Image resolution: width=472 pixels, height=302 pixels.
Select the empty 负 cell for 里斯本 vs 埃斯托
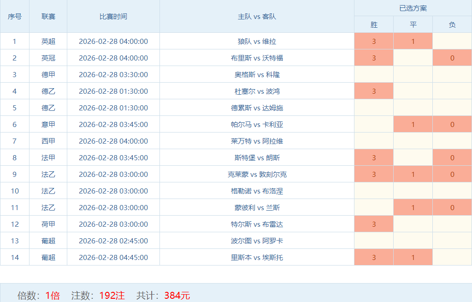[x=452, y=257]
